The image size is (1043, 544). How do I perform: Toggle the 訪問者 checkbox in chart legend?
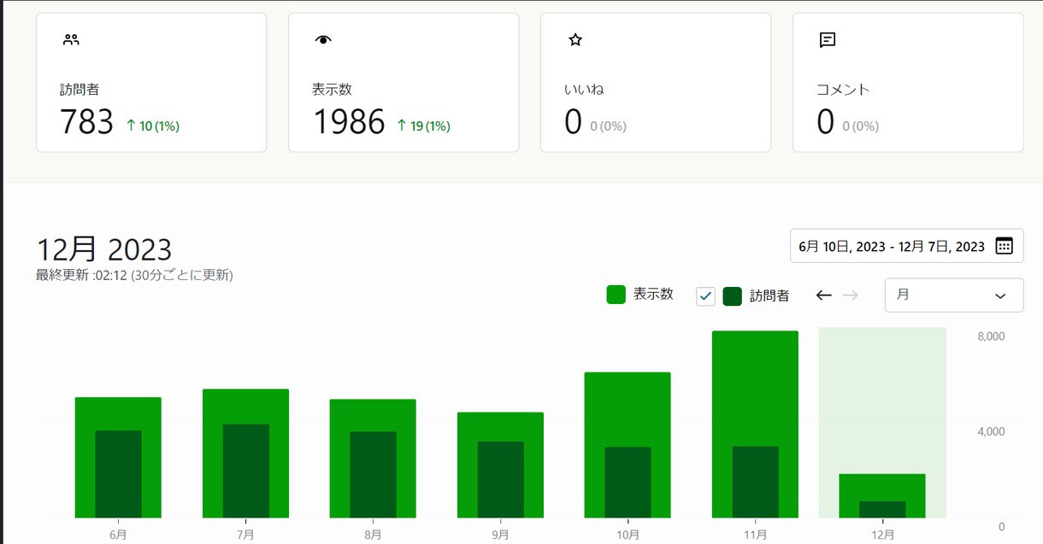click(x=705, y=295)
